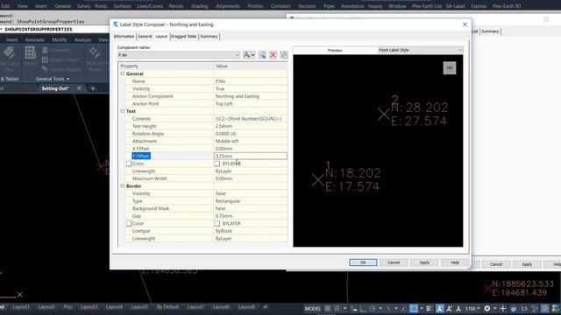This screenshot has height=315, width=561.
Task: Toggle snap mode in the status bar
Action: 337,309
